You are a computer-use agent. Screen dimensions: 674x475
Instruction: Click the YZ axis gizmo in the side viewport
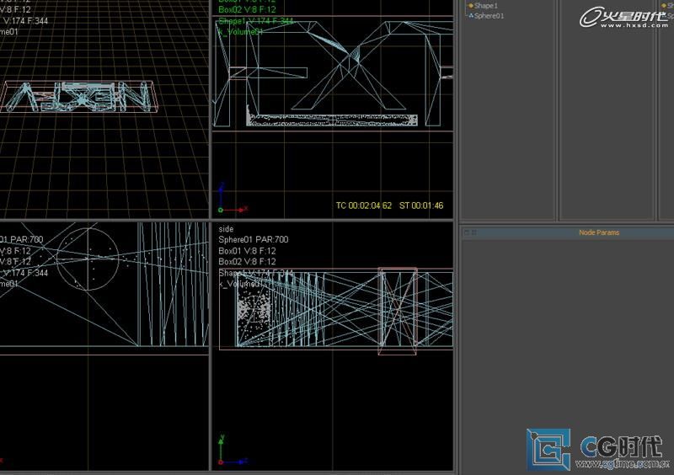click(x=233, y=451)
